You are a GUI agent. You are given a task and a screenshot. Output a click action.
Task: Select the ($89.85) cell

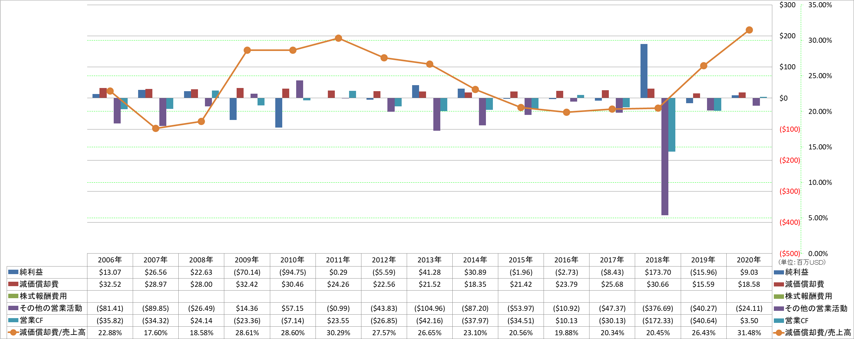156,308
